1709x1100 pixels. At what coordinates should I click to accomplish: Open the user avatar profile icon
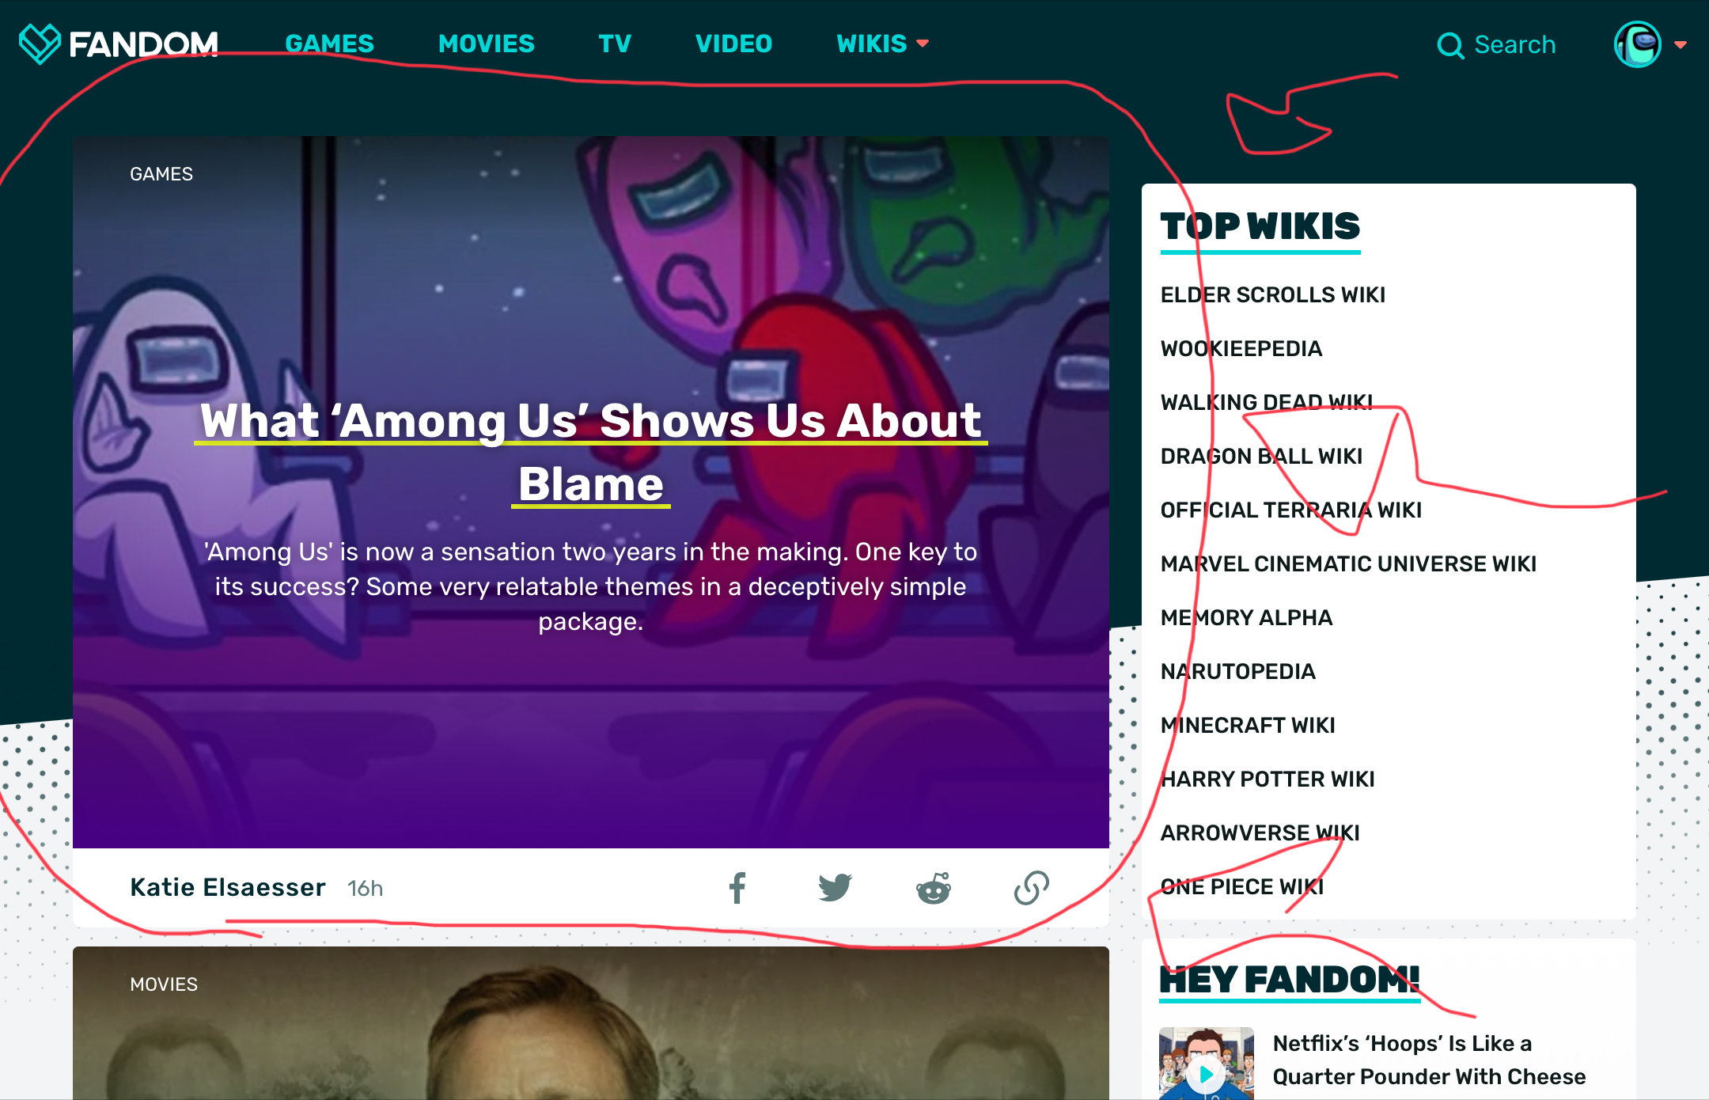(x=1638, y=44)
